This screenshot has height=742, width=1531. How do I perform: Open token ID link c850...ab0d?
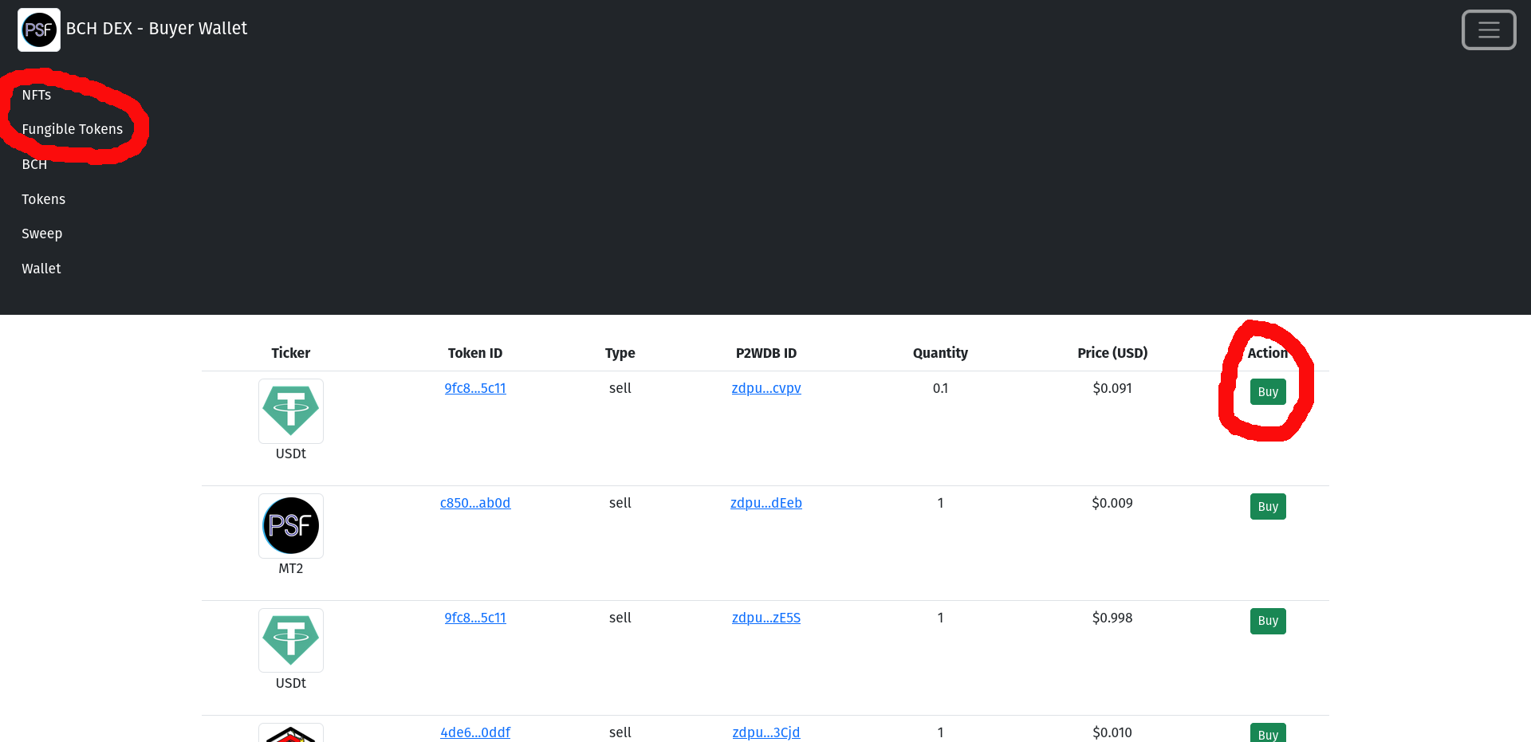pos(475,503)
